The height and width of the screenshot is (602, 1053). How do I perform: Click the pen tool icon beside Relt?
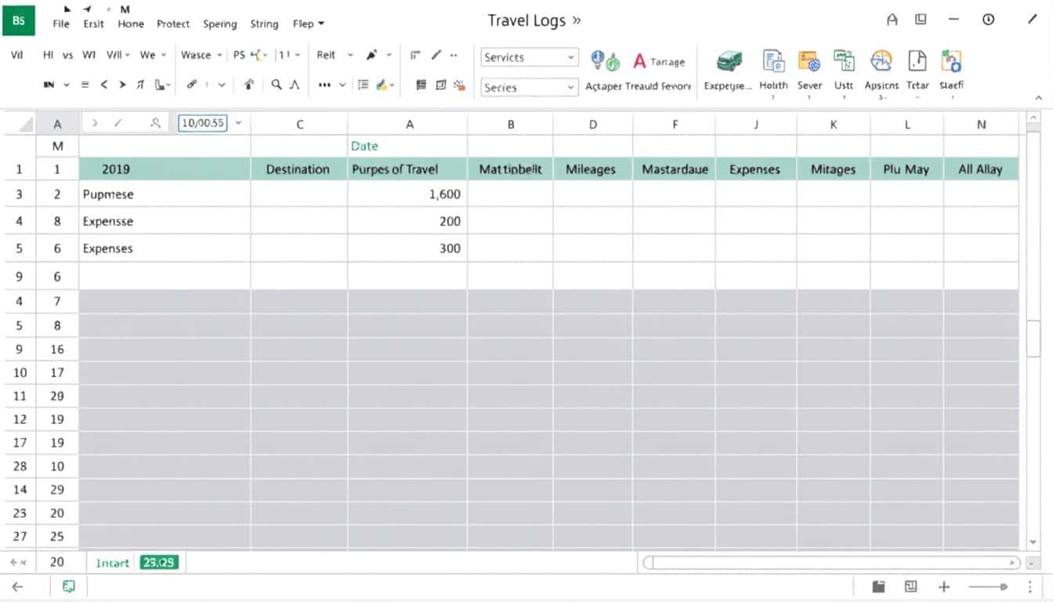coord(371,55)
